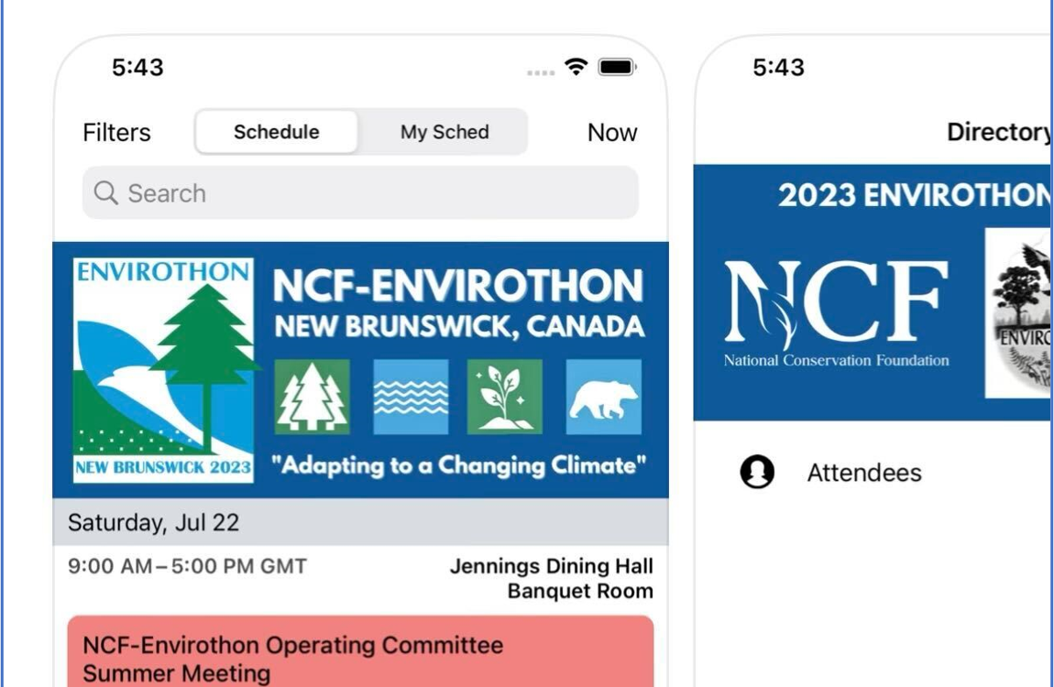The width and height of the screenshot is (1054, 687).
Task: Click the Attendees person icon
Action: click(757, 472)
